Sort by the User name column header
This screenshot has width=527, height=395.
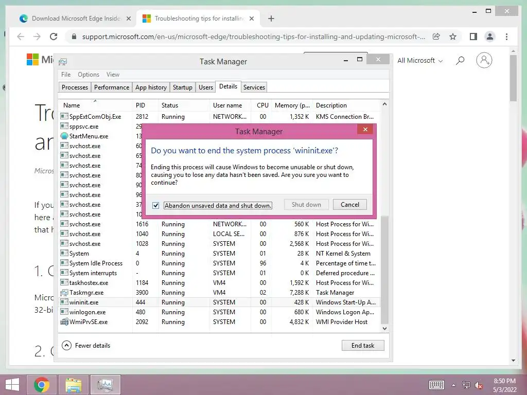coord(231,105)
